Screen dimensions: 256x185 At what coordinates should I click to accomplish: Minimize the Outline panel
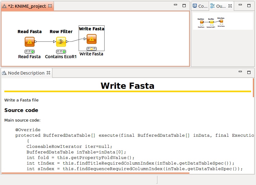(240, 5)
